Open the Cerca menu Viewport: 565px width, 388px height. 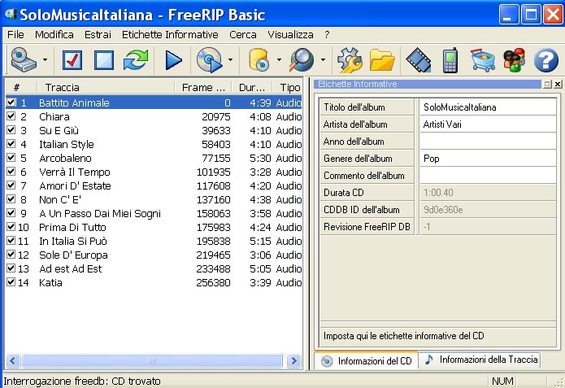pyautogui.click(x=243, y=35)
